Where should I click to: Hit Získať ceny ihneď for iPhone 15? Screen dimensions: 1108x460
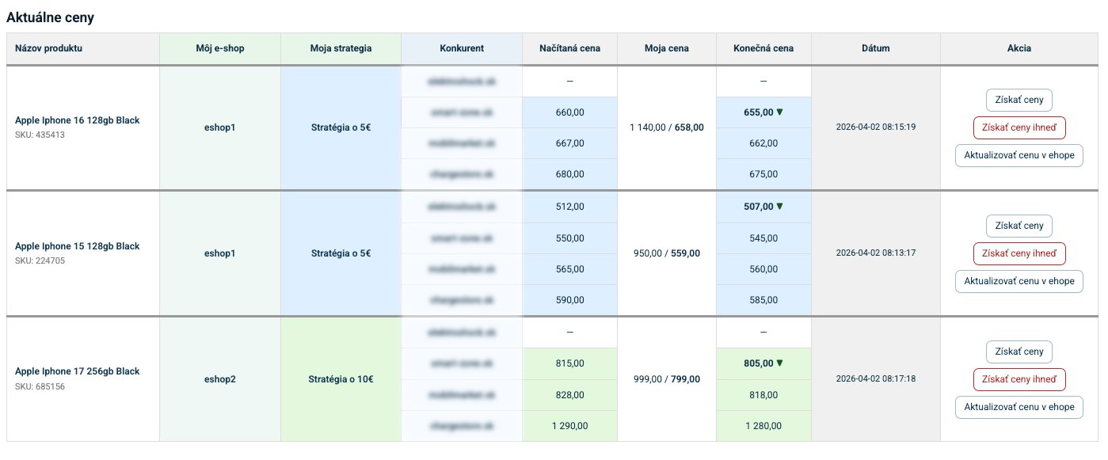pos(1019,253)
